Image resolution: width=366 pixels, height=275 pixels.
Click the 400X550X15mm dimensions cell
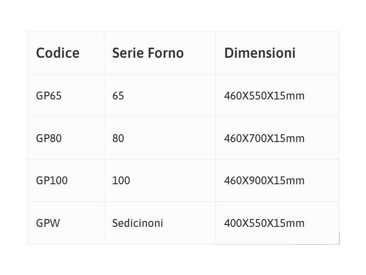point(264,223)
